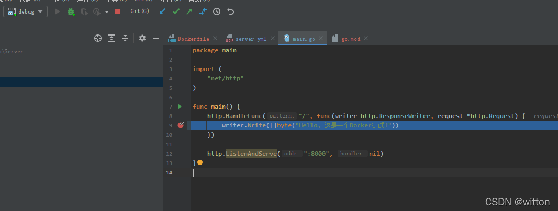
Task: Click the ListenAndServe function name
Action: point(251,154)
